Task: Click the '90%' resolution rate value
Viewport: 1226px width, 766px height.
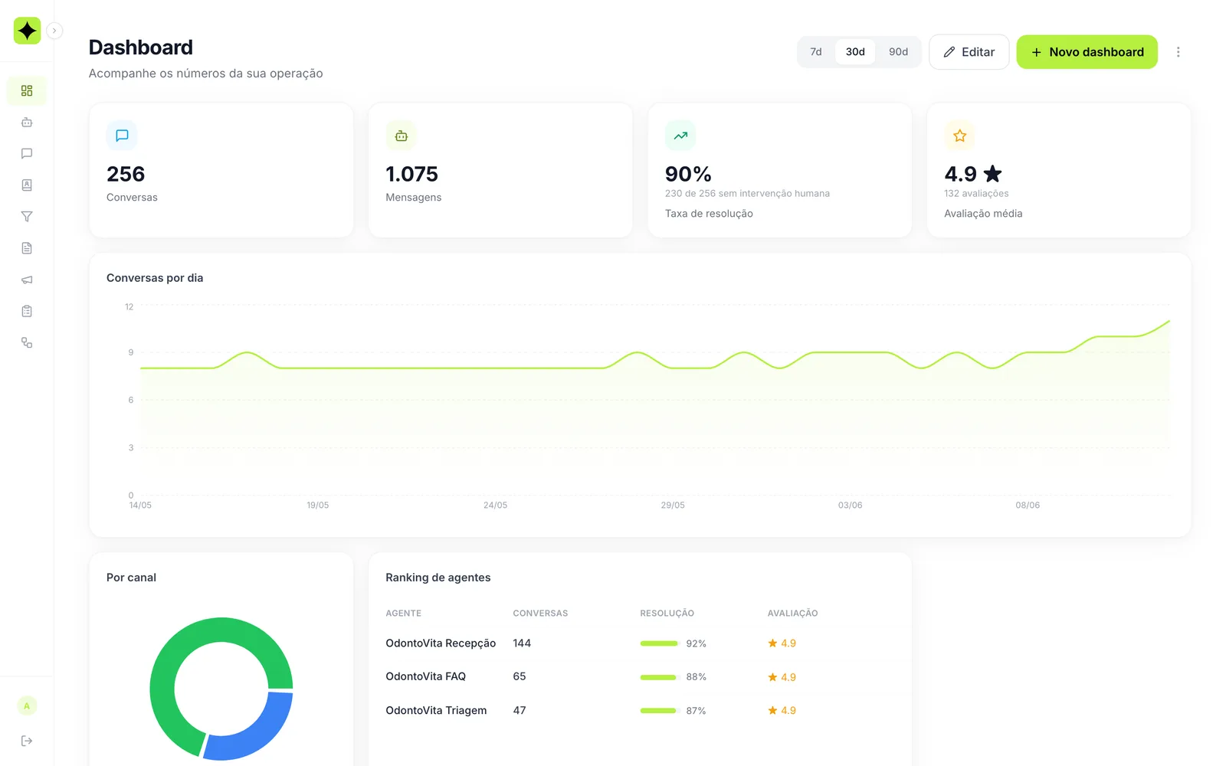Action: pyautogui.click(x=688, y=174)
